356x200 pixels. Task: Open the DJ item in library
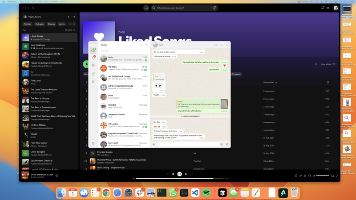[x=49, y=73]
